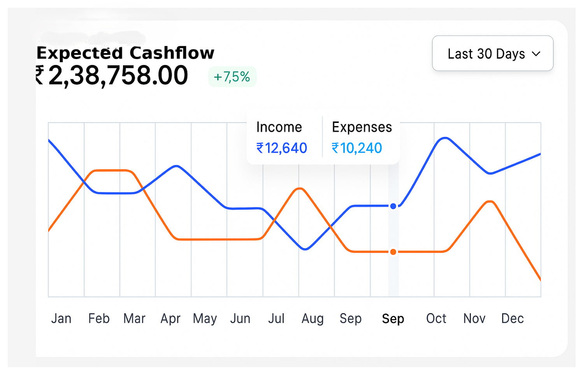Select the Jan label on the x-axis

pos(61,319)
